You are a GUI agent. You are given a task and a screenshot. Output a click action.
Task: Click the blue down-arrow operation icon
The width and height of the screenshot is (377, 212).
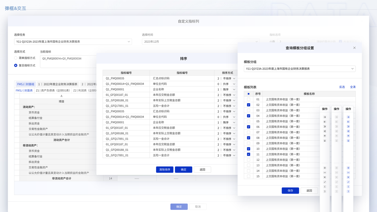click(348, 141)
